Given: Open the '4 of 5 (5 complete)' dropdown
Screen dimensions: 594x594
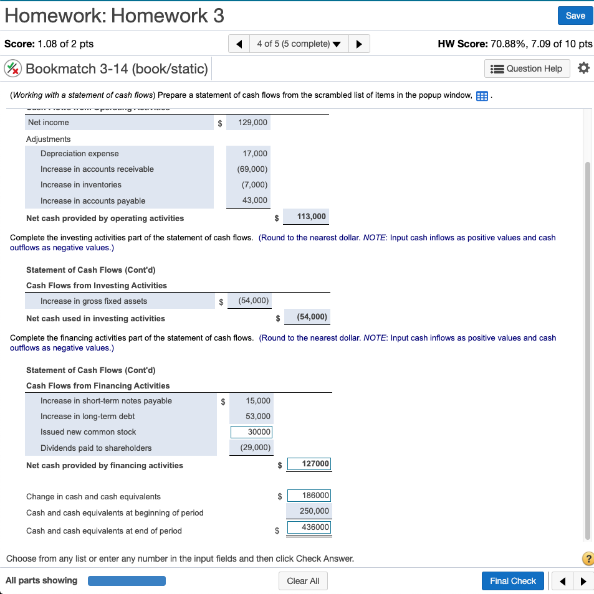Looking at the screenshot, I should pos(297,43).
